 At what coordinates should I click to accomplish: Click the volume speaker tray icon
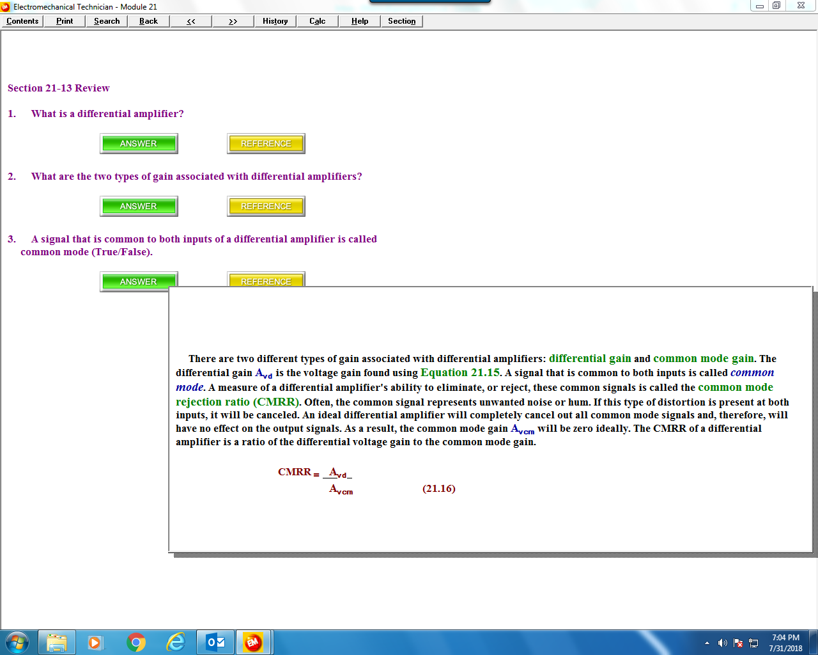point(722,643)
